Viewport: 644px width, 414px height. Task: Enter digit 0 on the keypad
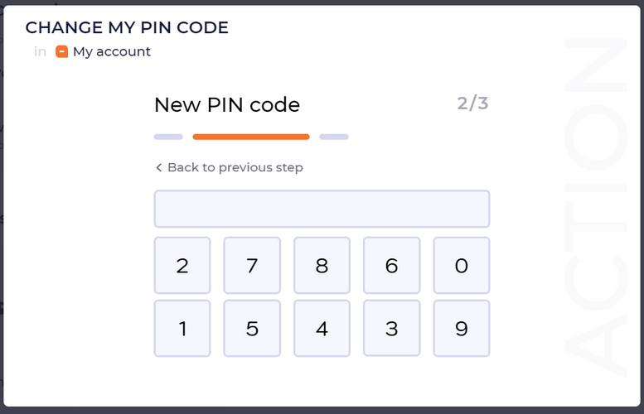click(x=462, y=266)
